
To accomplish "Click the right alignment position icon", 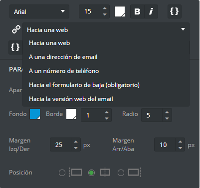I will (135, 172).
